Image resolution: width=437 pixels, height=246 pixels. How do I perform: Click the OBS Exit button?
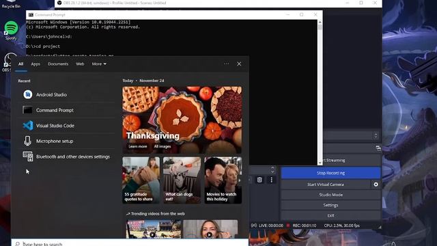click(x=330, y=215)
